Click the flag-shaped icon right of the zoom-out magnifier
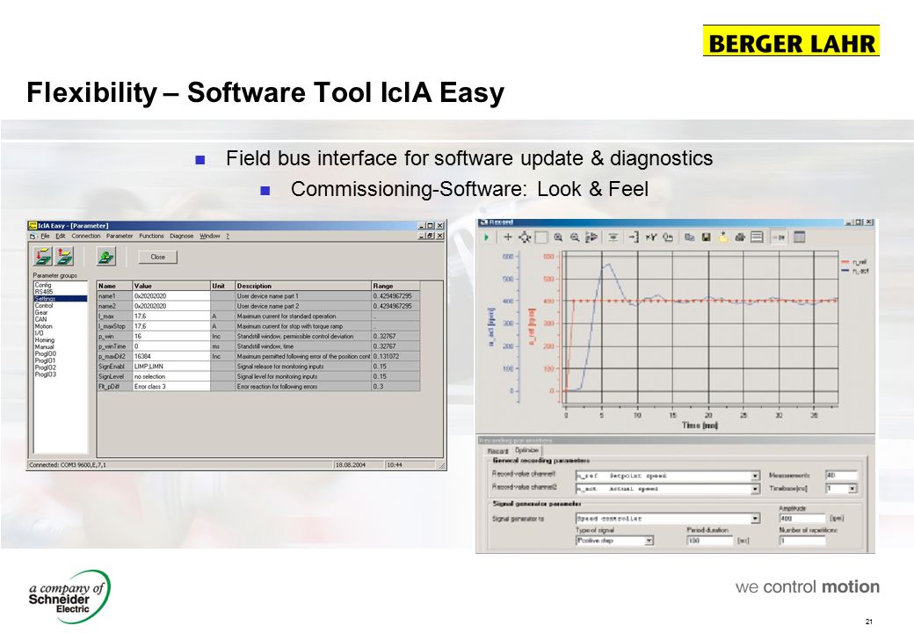Image resolution: width=914 pixels, height=633 pixels. tap(591, 237)
